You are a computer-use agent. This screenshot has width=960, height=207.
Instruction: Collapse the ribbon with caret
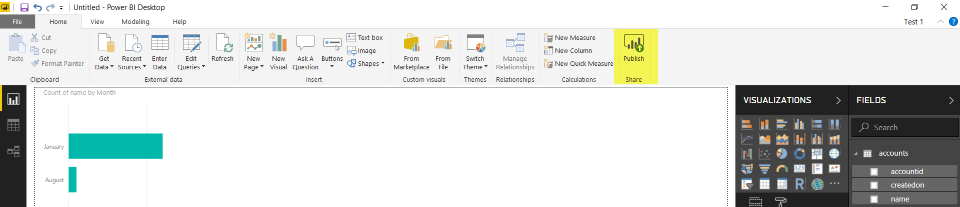[x=940, y=21]
